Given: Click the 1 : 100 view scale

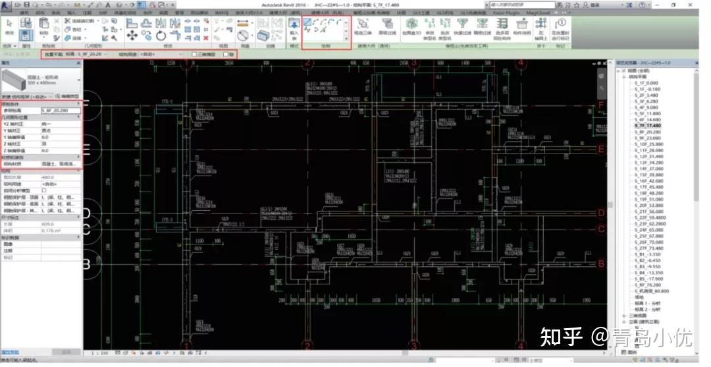Looking at the screenshot, I should click(99, 353).
